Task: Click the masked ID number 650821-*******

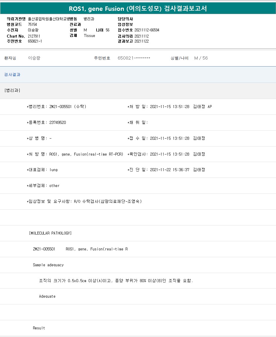Action: pyautogui.click(x=134, y=58)
